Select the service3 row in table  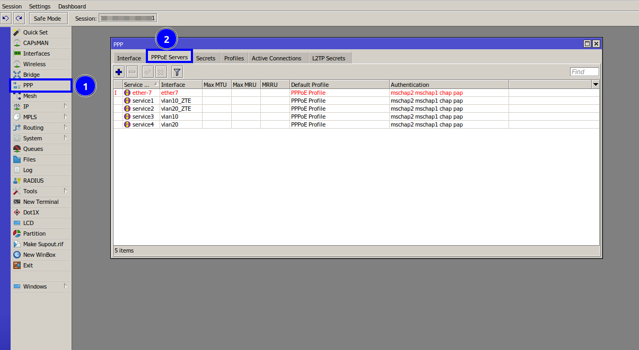(x=143, y=116)
